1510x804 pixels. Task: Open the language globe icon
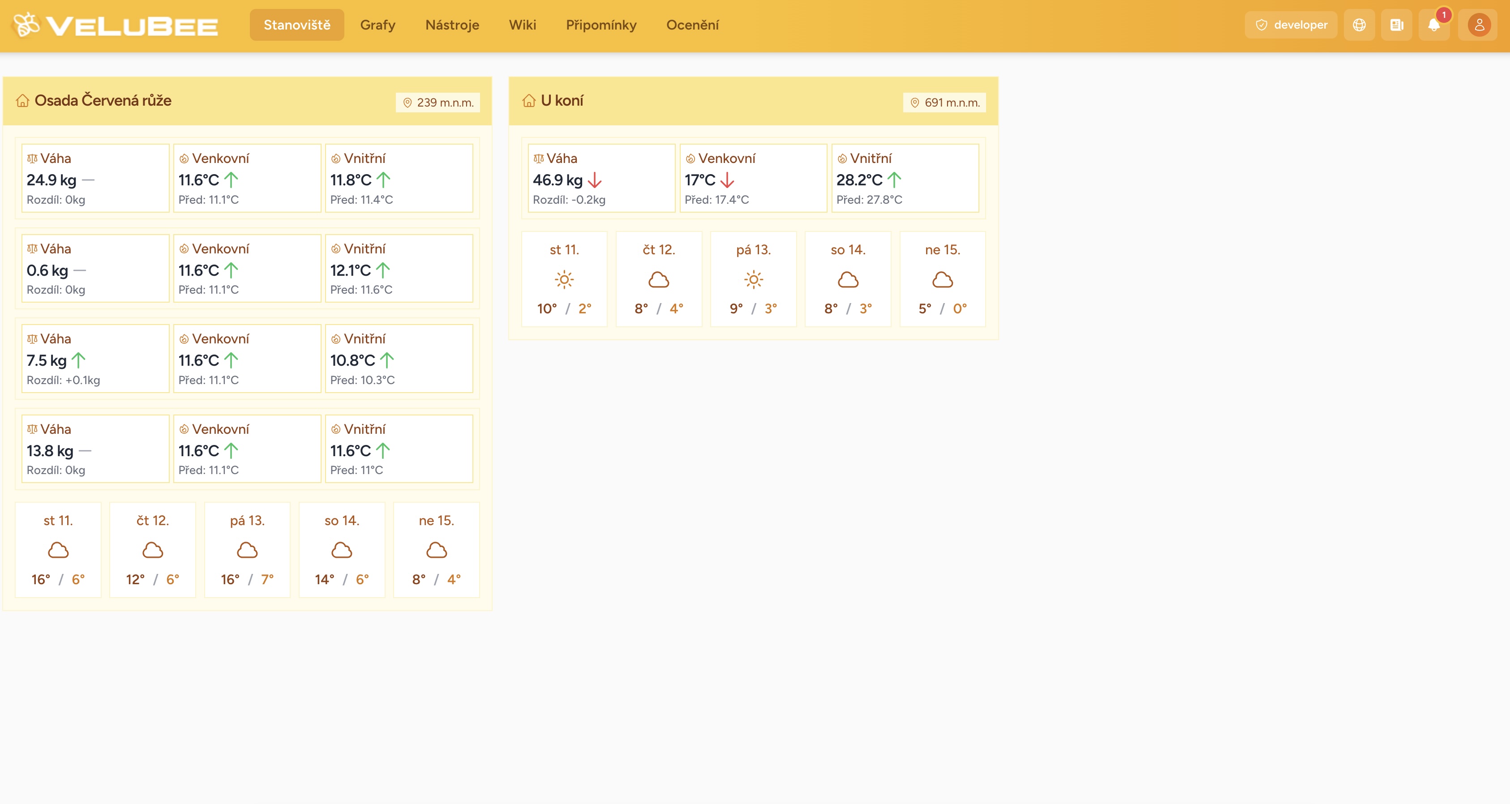pyautogui.click(x=1359, y=25)
